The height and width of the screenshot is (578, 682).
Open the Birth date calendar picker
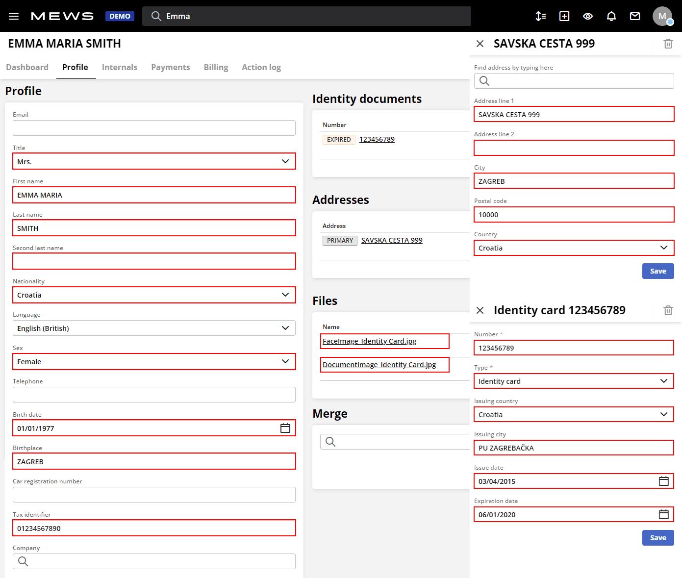[x=285, y=428]
